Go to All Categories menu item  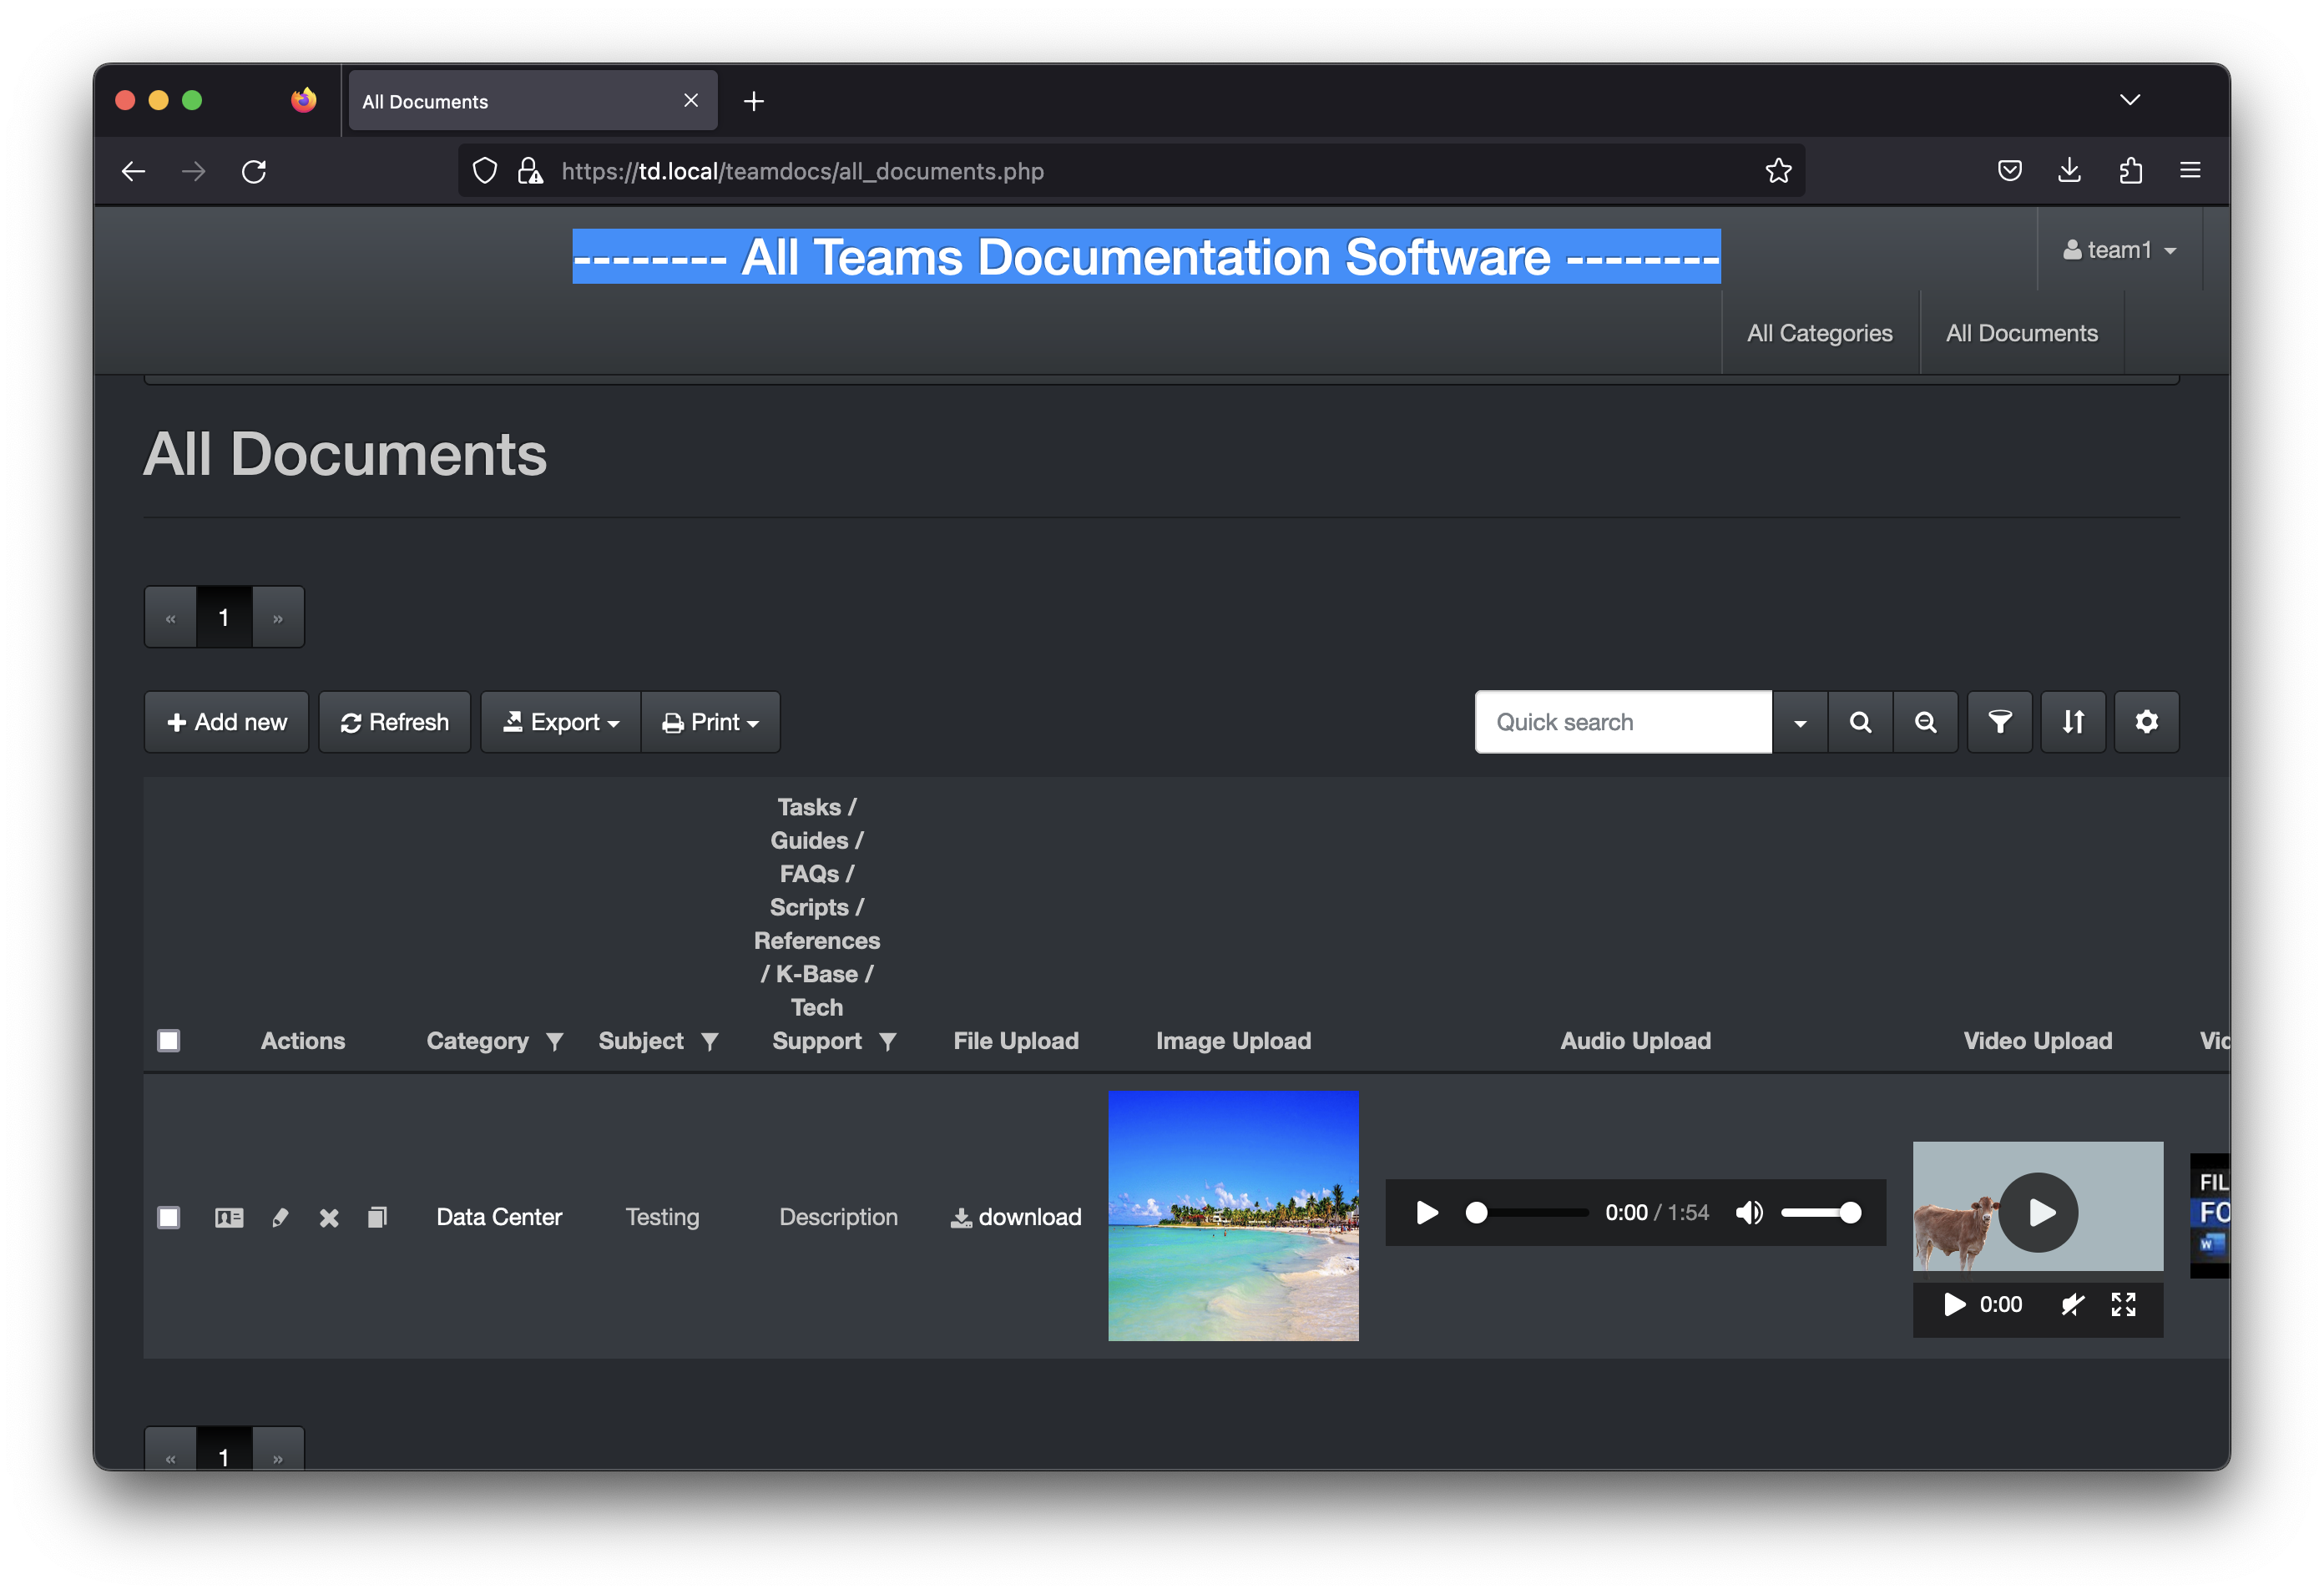[x=1820, y=333]
